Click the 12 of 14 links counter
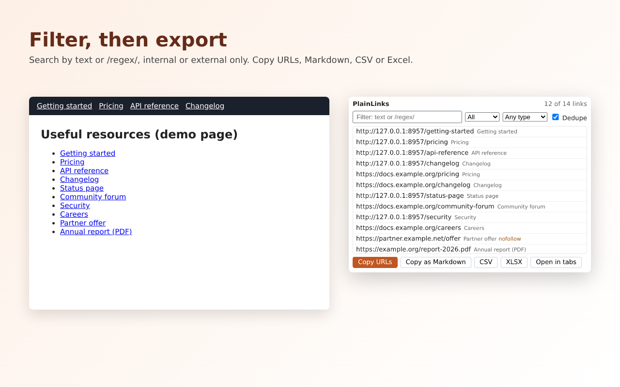Viewport: 620px width, 387px height. click(x=565, y=104)
